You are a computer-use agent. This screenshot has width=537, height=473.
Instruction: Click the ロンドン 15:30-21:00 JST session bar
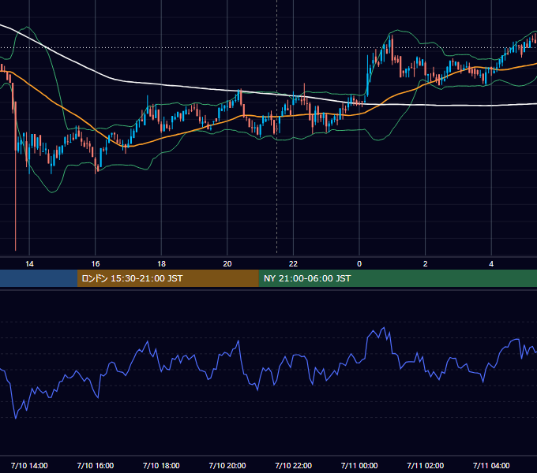167,278
